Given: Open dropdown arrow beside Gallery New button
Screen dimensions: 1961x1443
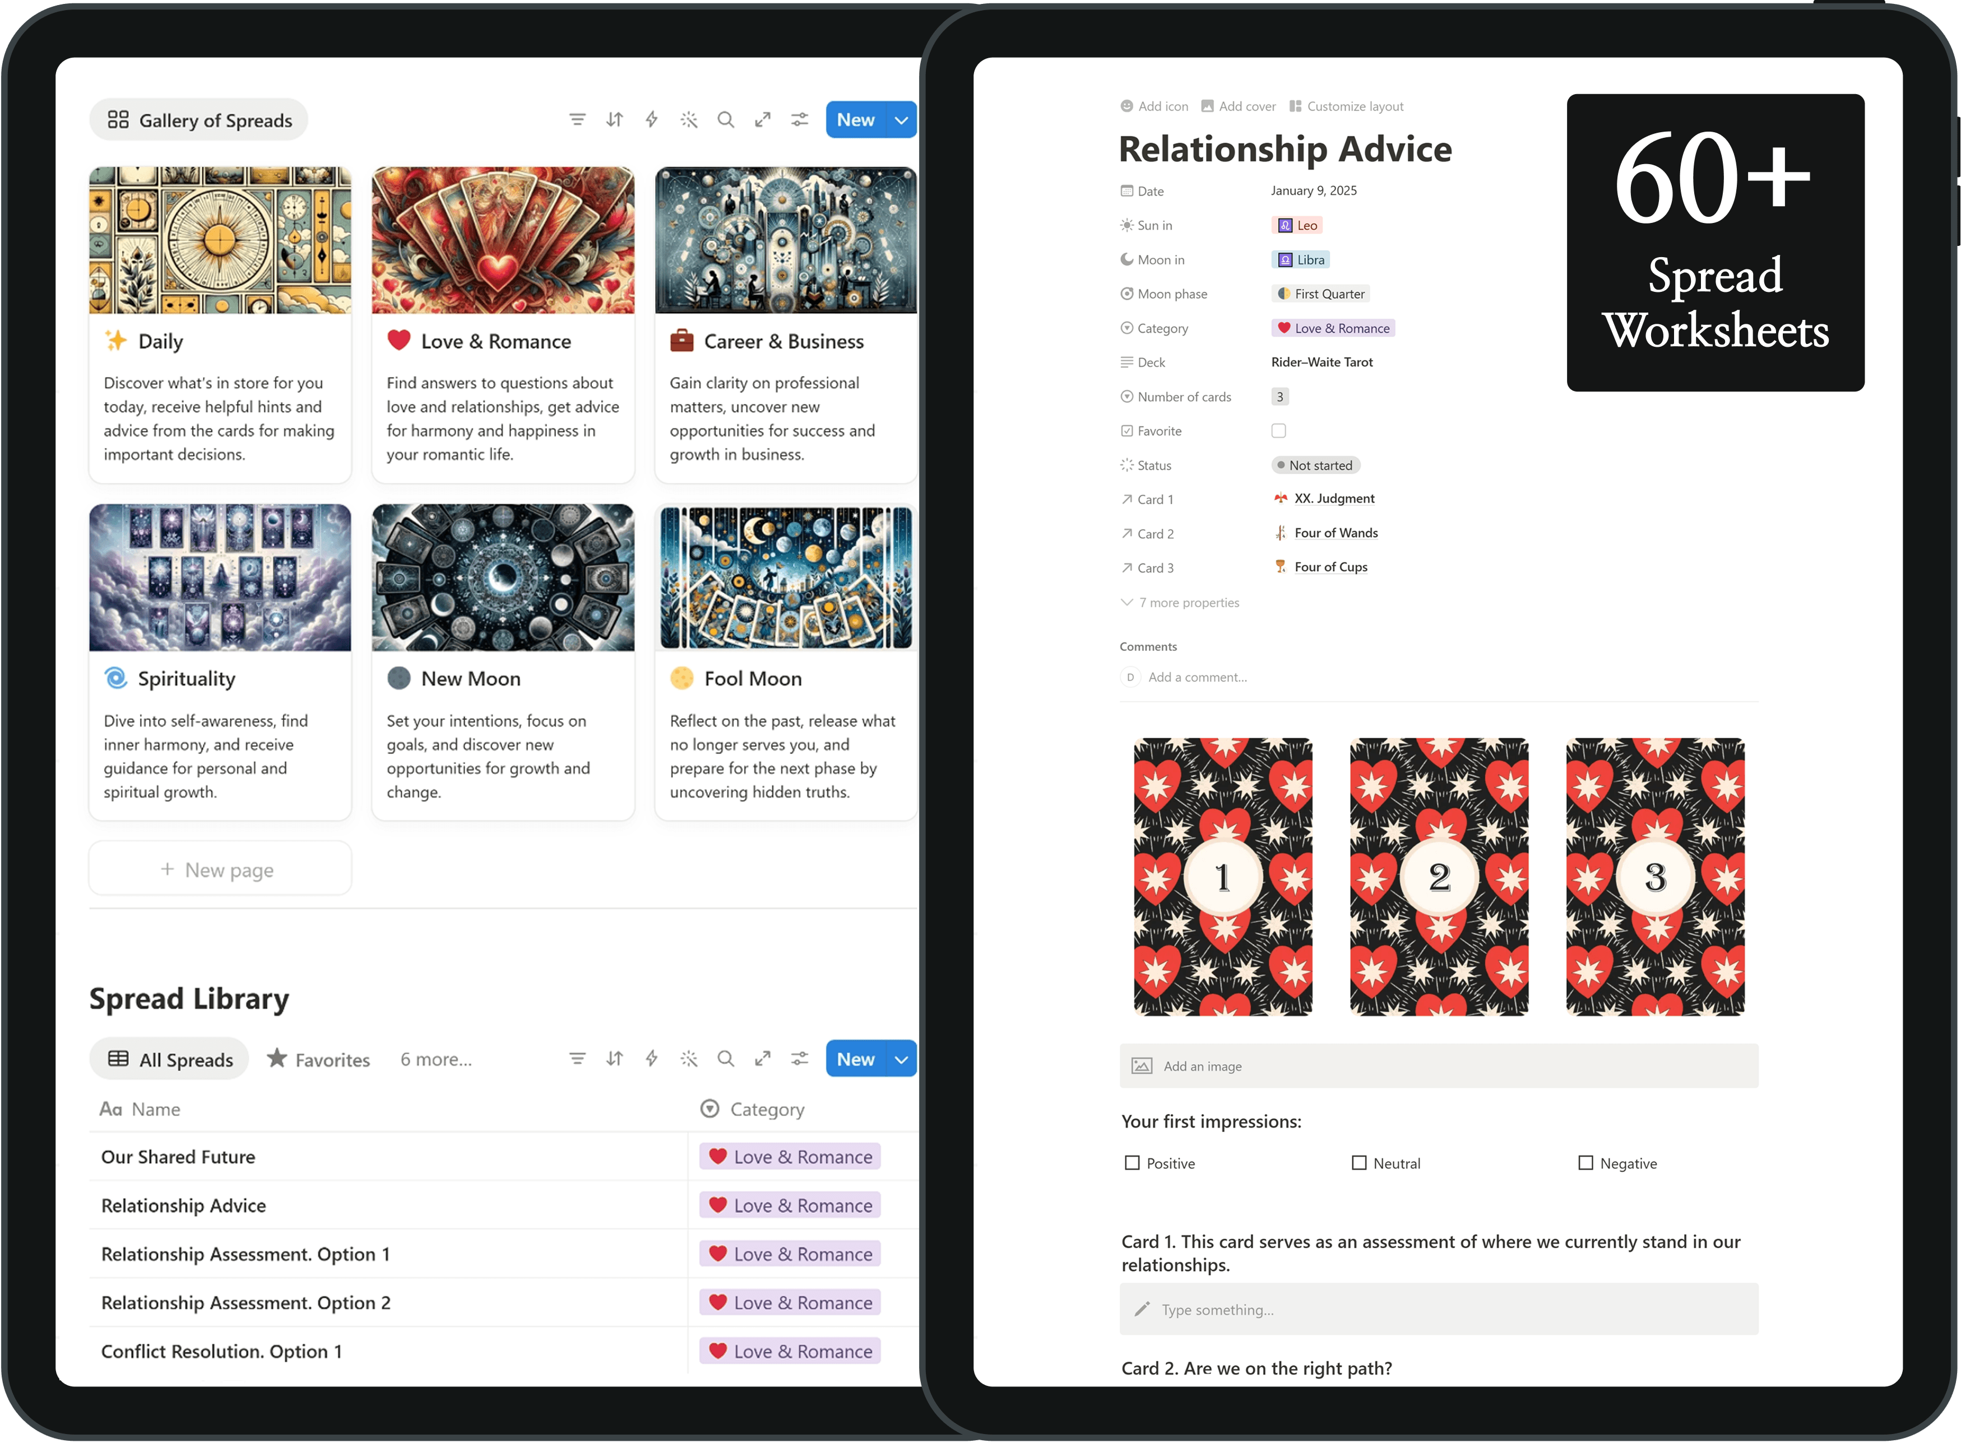Looking at the screenshot, I should tap(901, 120).
